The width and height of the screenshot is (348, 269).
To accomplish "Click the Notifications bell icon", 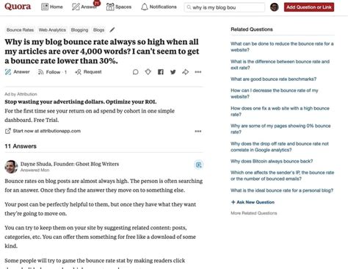I will pyautogui.click(x=145, y=7).
